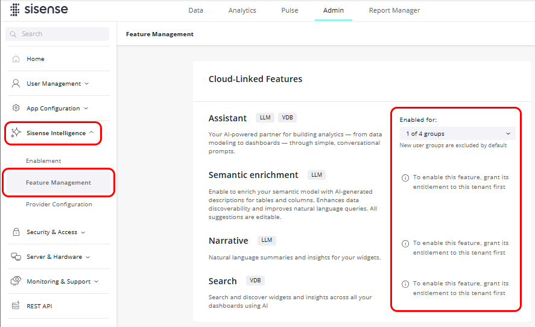Click the Sisense Intelligence sparkle icon
This screenshot has height=327, width=535.
16,133
